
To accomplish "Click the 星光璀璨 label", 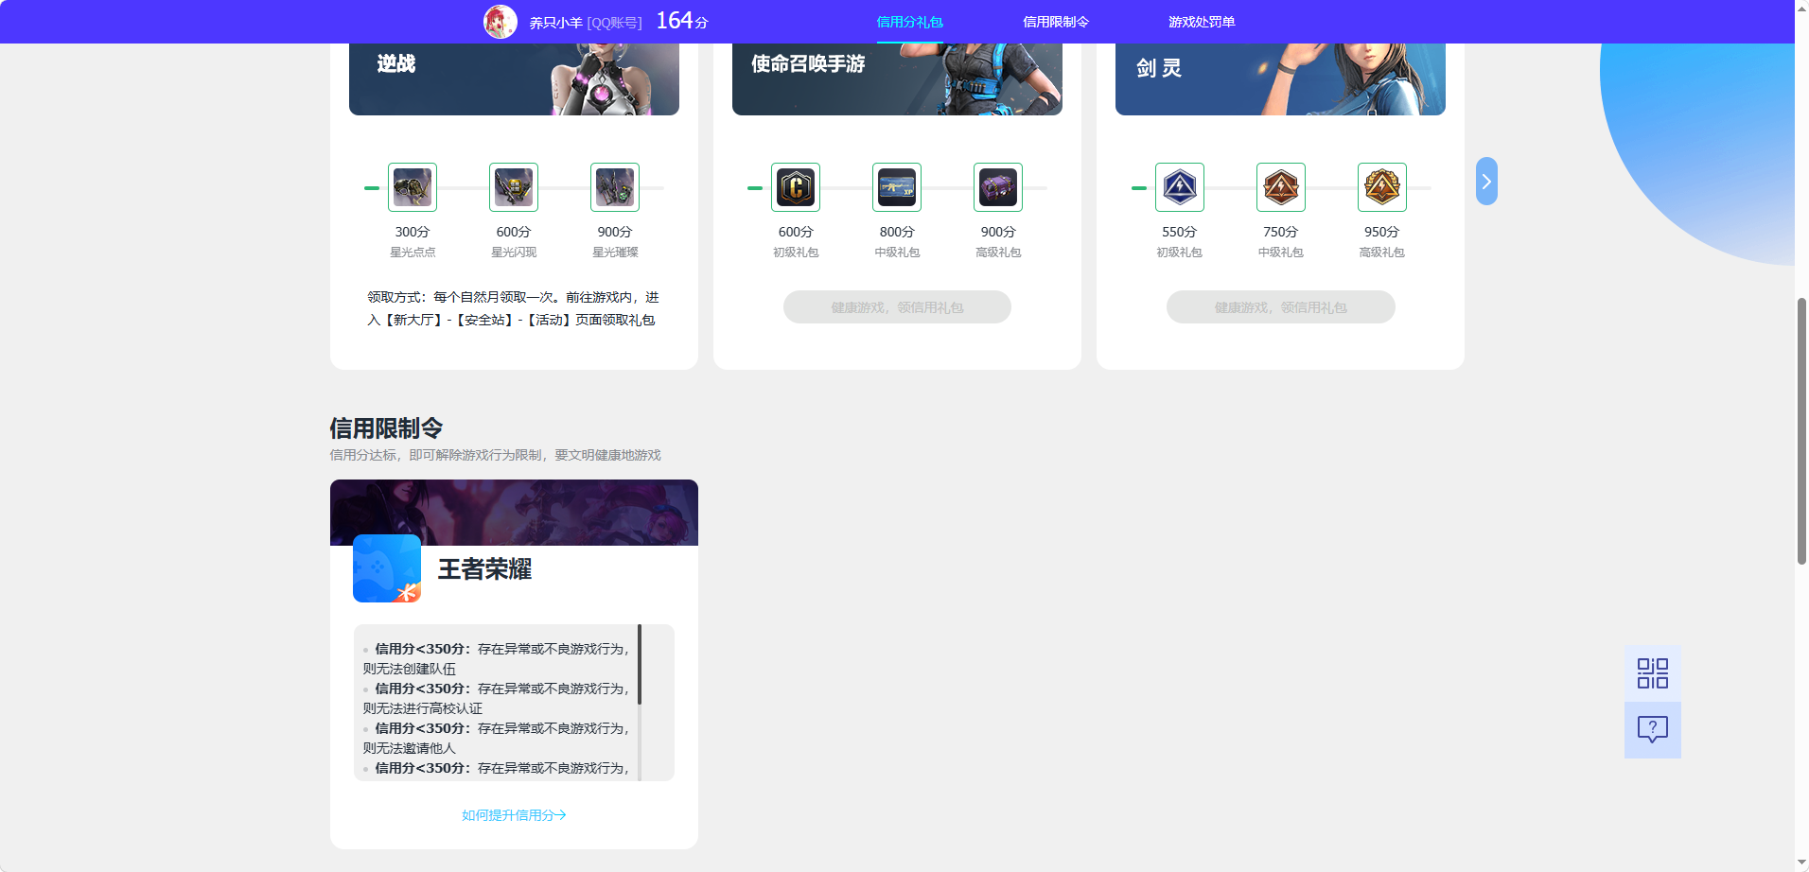I will click(615, 253).
